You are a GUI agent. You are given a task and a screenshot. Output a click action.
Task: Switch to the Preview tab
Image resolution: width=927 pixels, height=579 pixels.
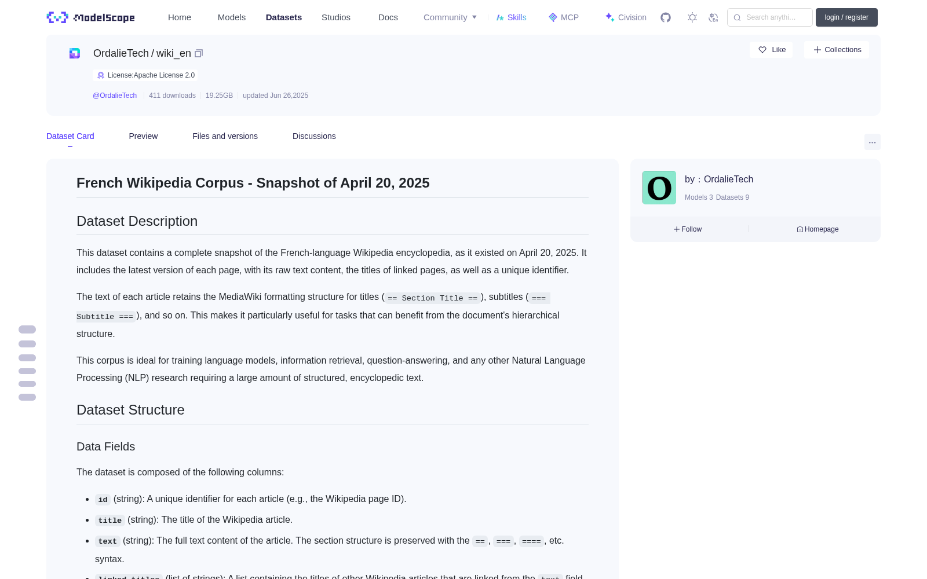click(x=143, y=136)
